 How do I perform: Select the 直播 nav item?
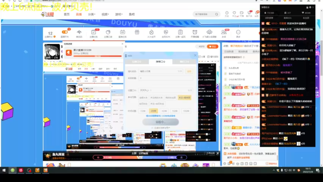point(79,14)
